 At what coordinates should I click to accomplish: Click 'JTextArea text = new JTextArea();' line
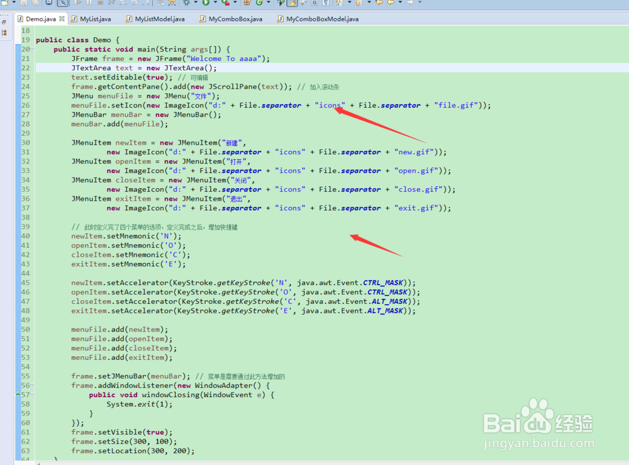point(144,68)
